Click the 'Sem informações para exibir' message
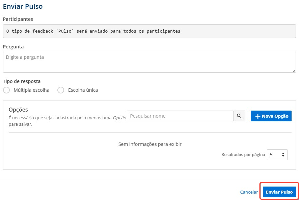This screenshot has width=299, height=200. (x=150, y=144)
